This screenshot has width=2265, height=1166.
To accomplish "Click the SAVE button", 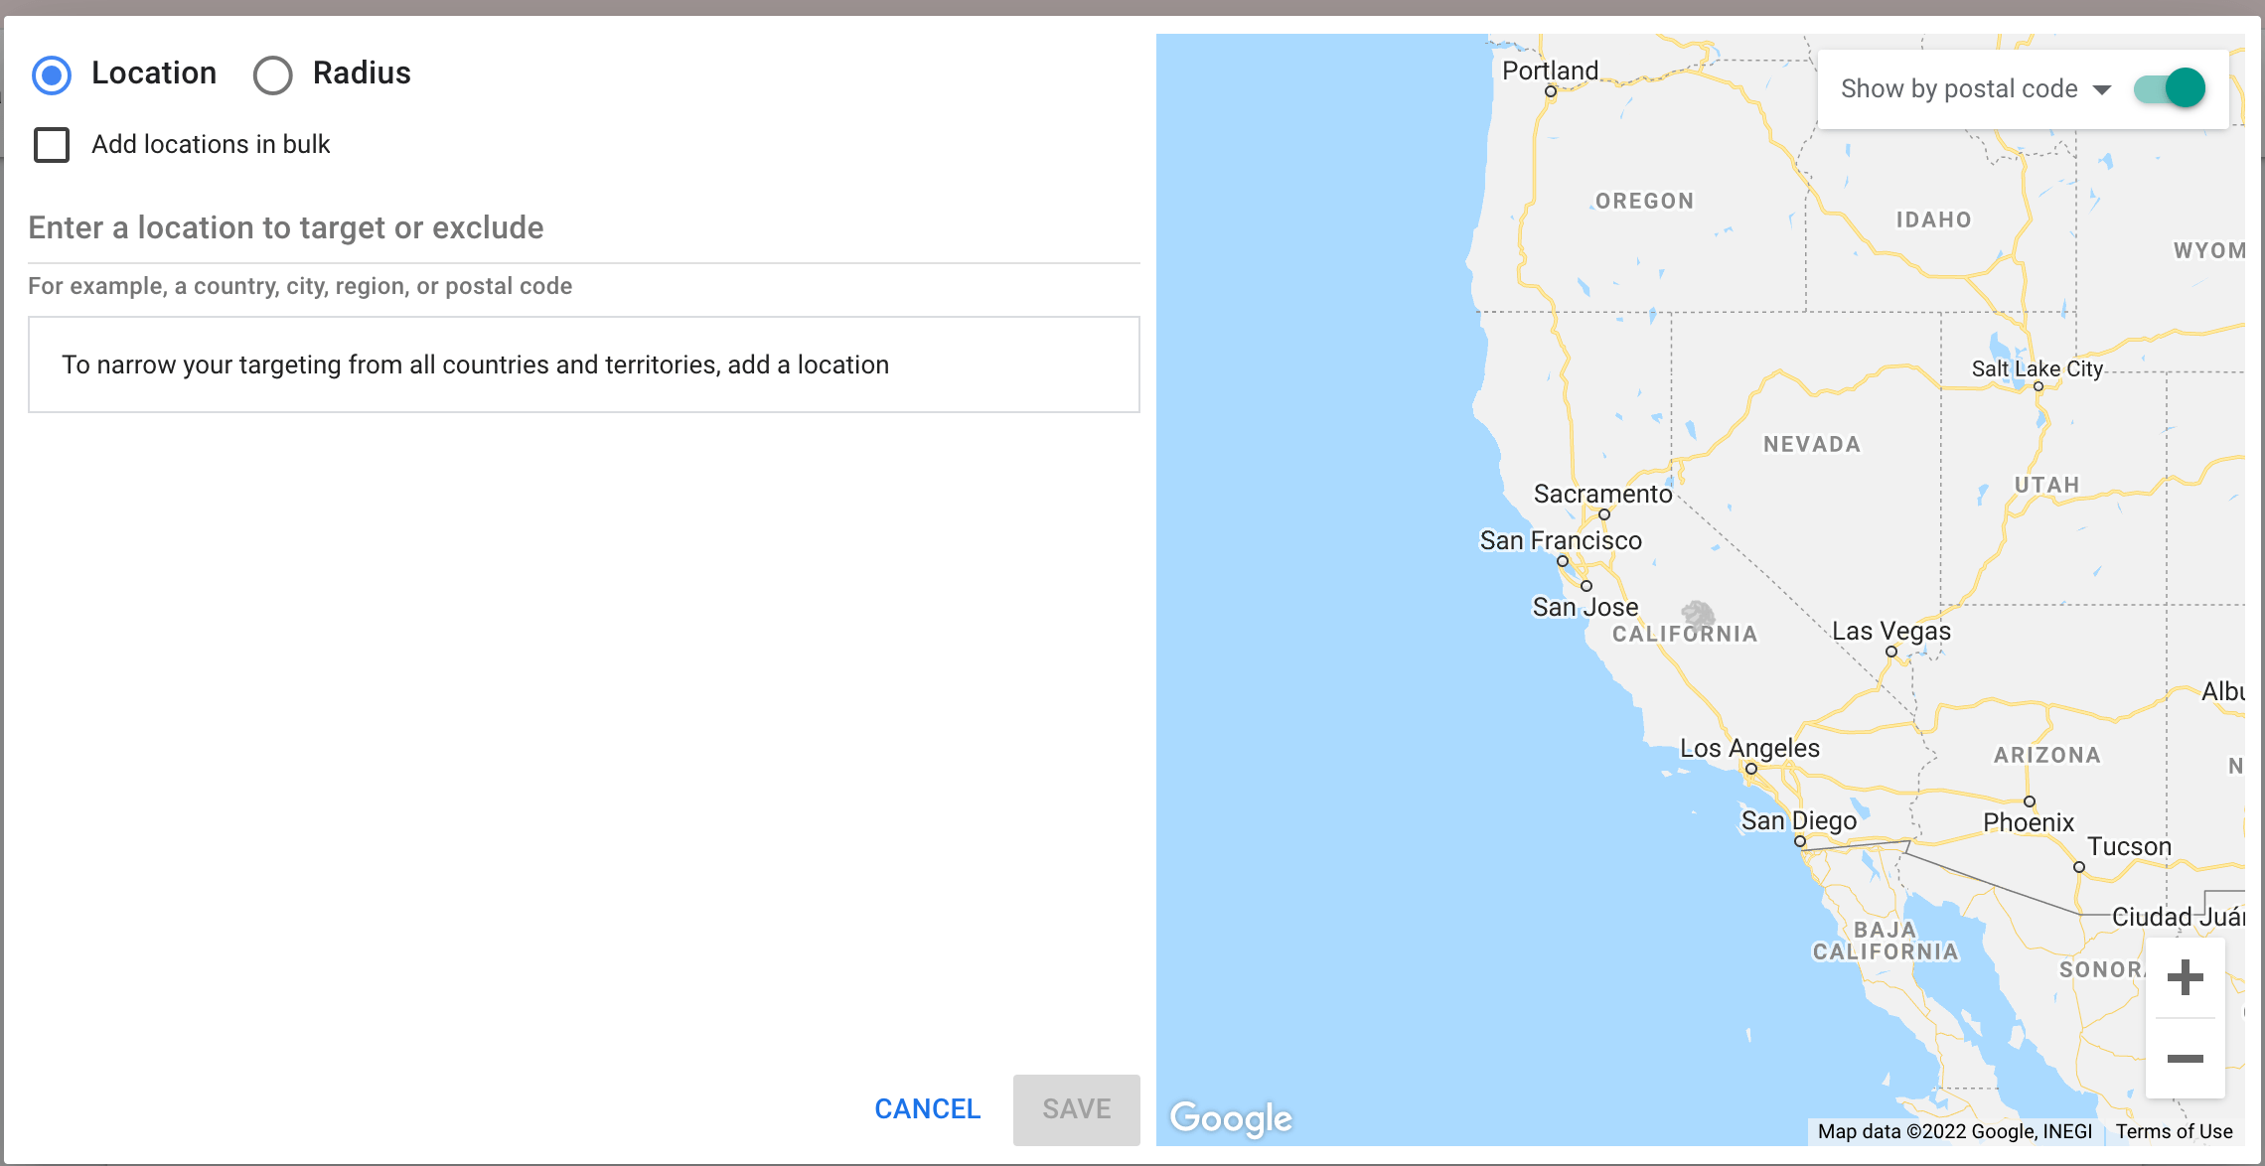I will 1077,1108.
